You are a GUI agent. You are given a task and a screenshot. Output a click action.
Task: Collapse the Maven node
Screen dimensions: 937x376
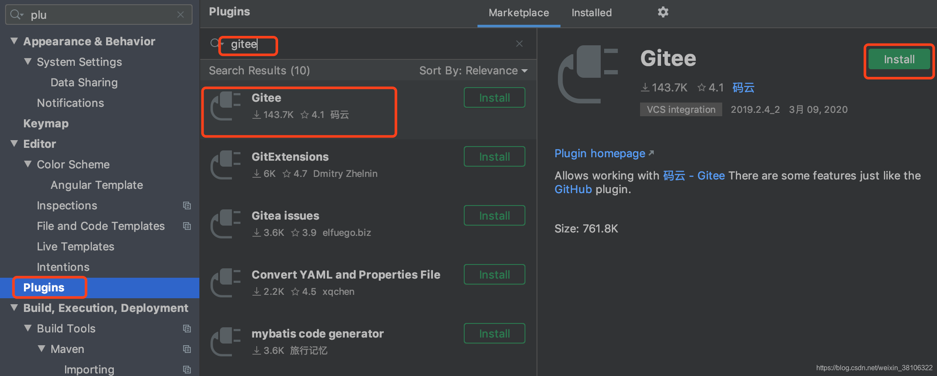click(x=42, y=349)
